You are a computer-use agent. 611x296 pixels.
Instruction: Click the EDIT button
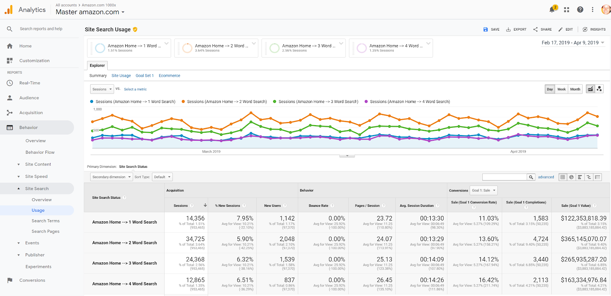coord(566,29)
